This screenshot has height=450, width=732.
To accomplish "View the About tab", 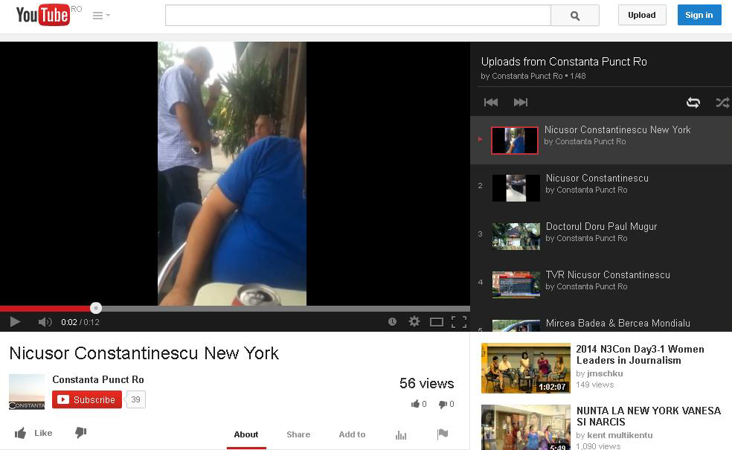I will pos(246,434).
